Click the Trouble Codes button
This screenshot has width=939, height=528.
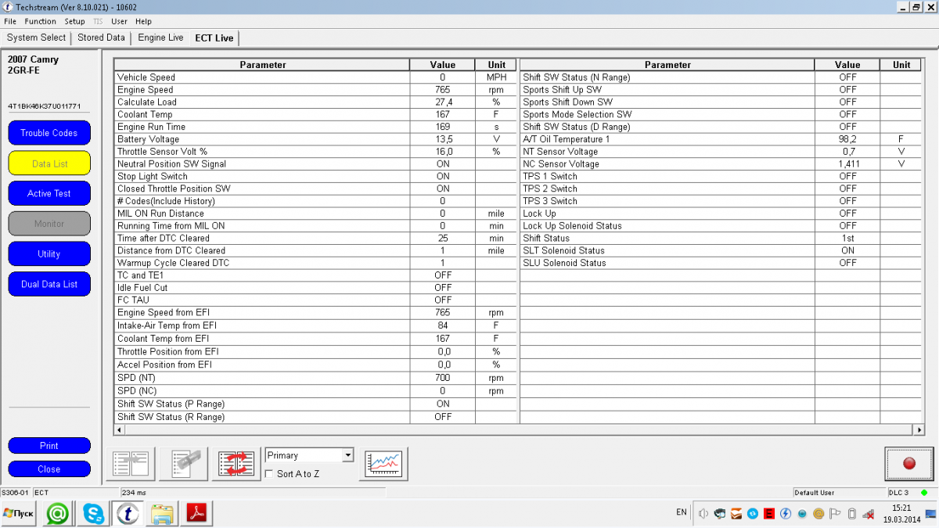point(49,133)
